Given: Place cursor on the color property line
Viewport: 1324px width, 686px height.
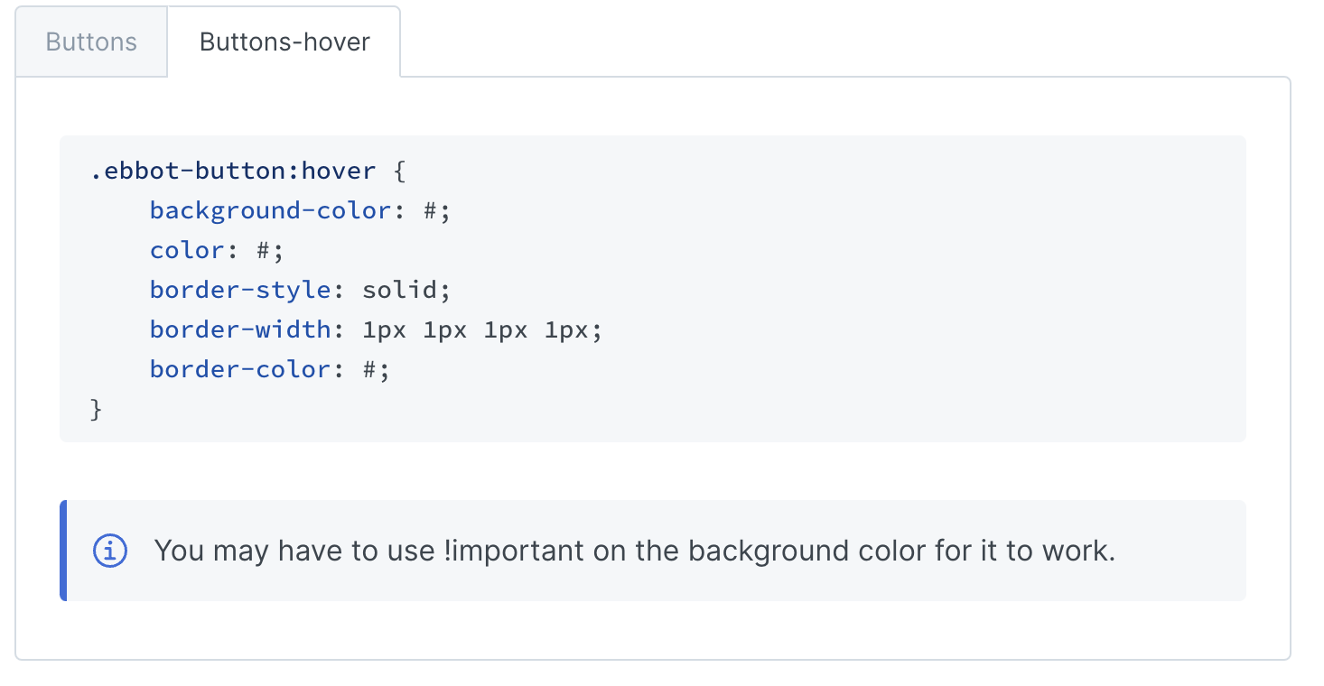Looking at the screenshot, I should 187,250.
